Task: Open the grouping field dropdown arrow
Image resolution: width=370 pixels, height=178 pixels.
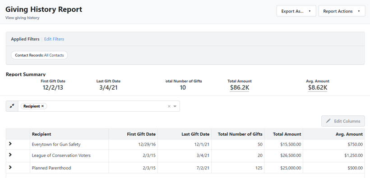Action: click(175, 106)
